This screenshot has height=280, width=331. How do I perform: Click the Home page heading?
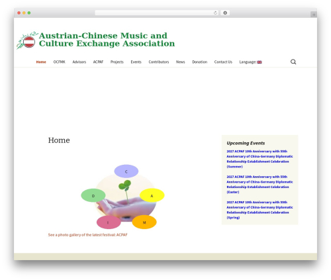pyautogui.click(x=59, y=140)
